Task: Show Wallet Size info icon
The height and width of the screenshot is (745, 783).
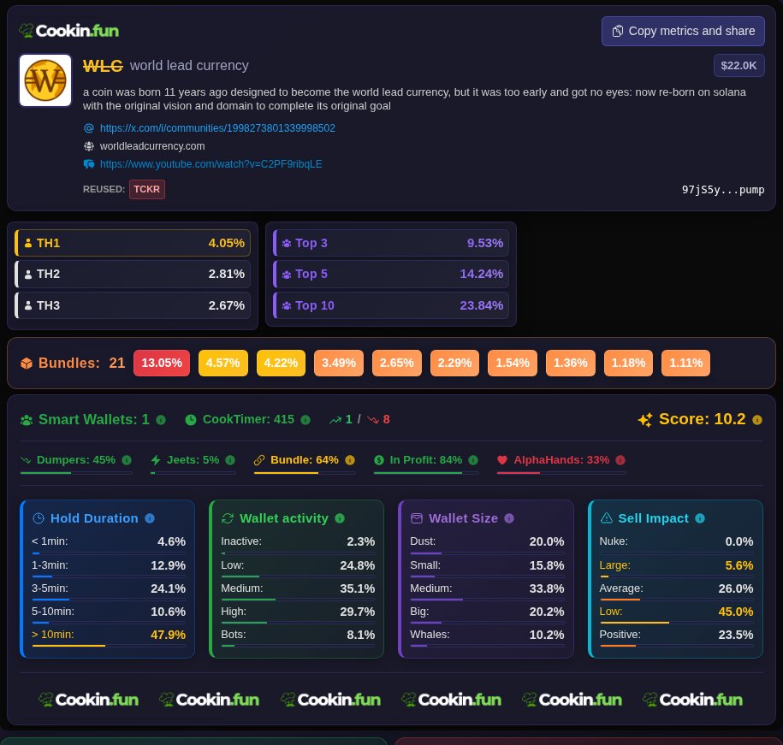Action: coord(509,518)
